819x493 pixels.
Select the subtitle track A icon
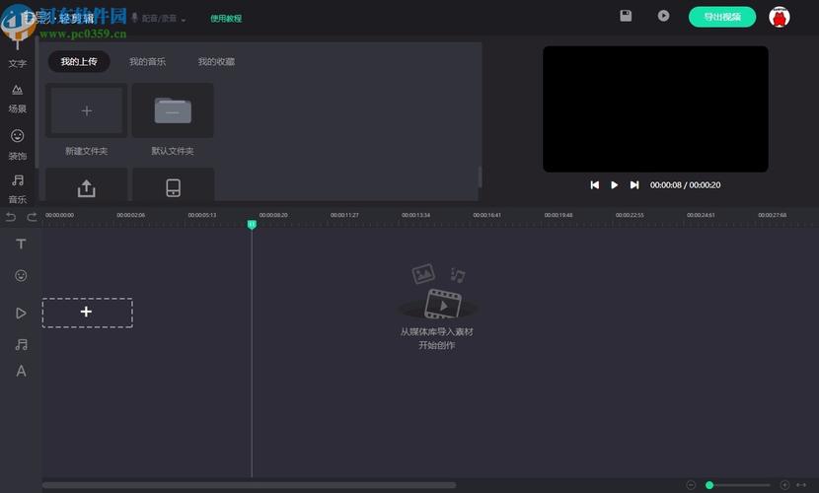point(21,371)
